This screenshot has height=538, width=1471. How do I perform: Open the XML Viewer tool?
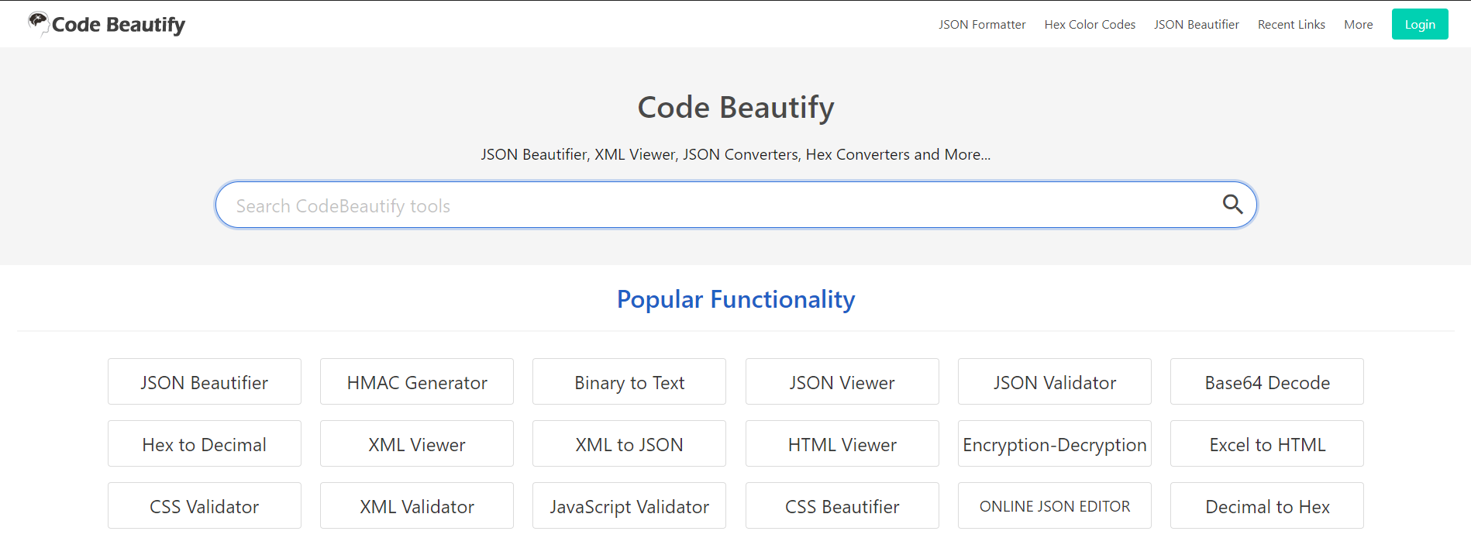[417, 443]
